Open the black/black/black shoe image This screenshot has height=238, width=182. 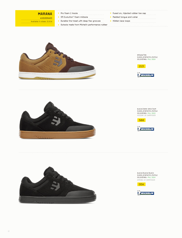[57, 185]
